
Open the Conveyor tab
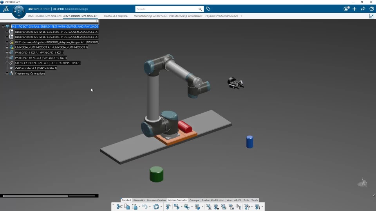pos(194,200)
